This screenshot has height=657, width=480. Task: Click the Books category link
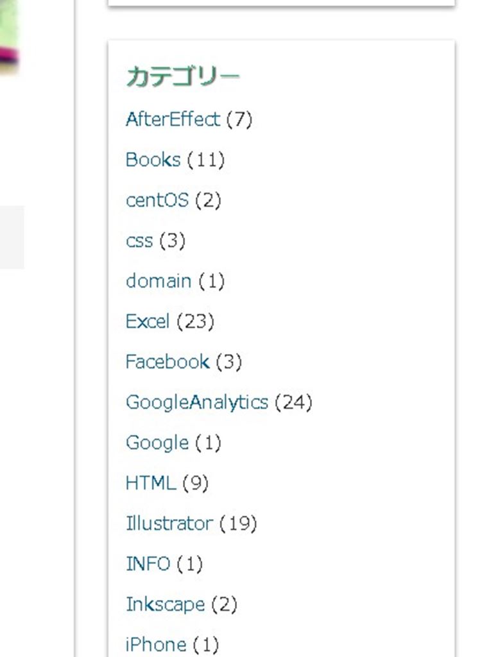tap(153, 160)
